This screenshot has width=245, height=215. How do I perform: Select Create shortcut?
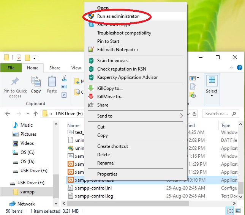112,146
